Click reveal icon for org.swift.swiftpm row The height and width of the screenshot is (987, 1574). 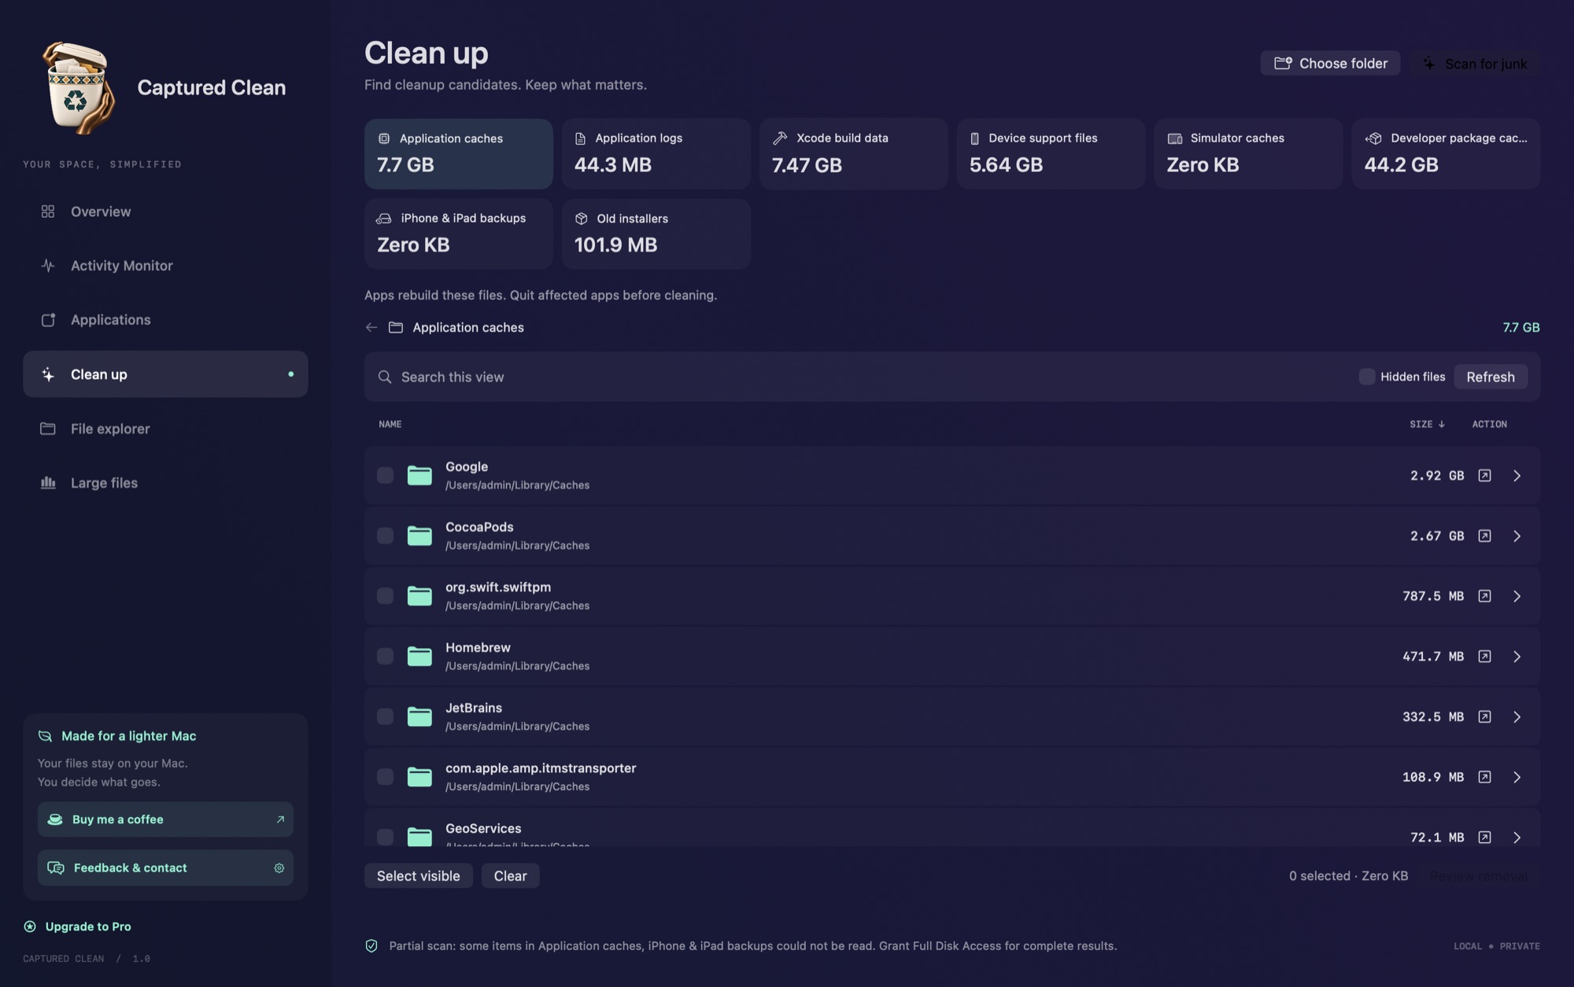(x=1484, y=596)
